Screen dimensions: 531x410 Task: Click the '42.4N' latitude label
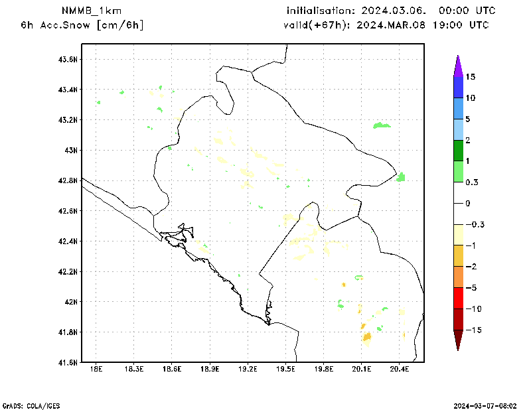[x=68, y=241]
